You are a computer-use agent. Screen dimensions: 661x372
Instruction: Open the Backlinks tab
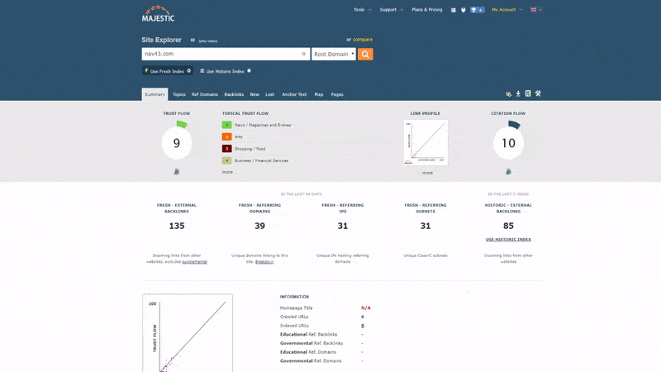(234, 94)
